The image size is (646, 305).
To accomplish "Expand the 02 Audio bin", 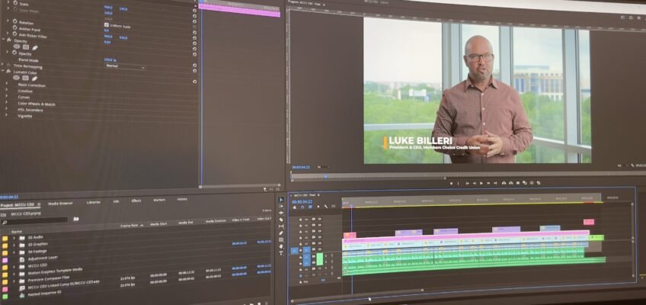I will tap(13, 238).
